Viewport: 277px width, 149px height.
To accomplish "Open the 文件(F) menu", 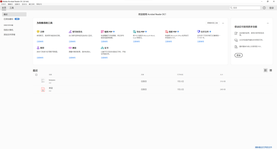I will click(x=3, y=4).
